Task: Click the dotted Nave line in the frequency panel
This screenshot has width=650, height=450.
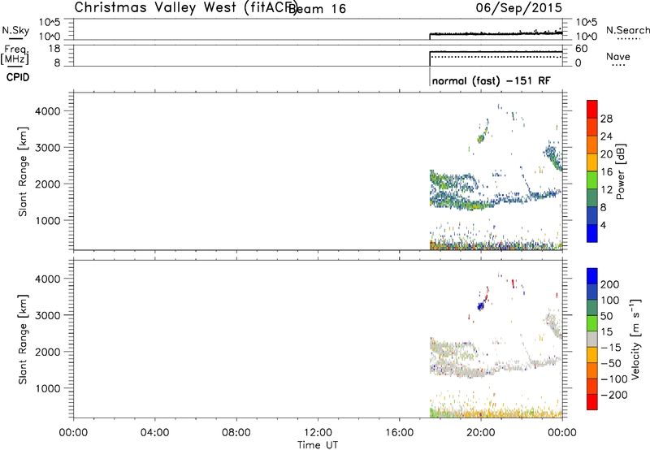Action: click(496, 57)
